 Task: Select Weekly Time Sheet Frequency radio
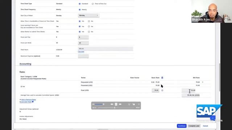(80, 10)
